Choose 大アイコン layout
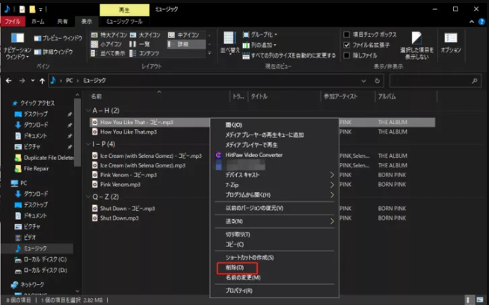489x305 pixels. pyautogui.click(x=145, y=35)
